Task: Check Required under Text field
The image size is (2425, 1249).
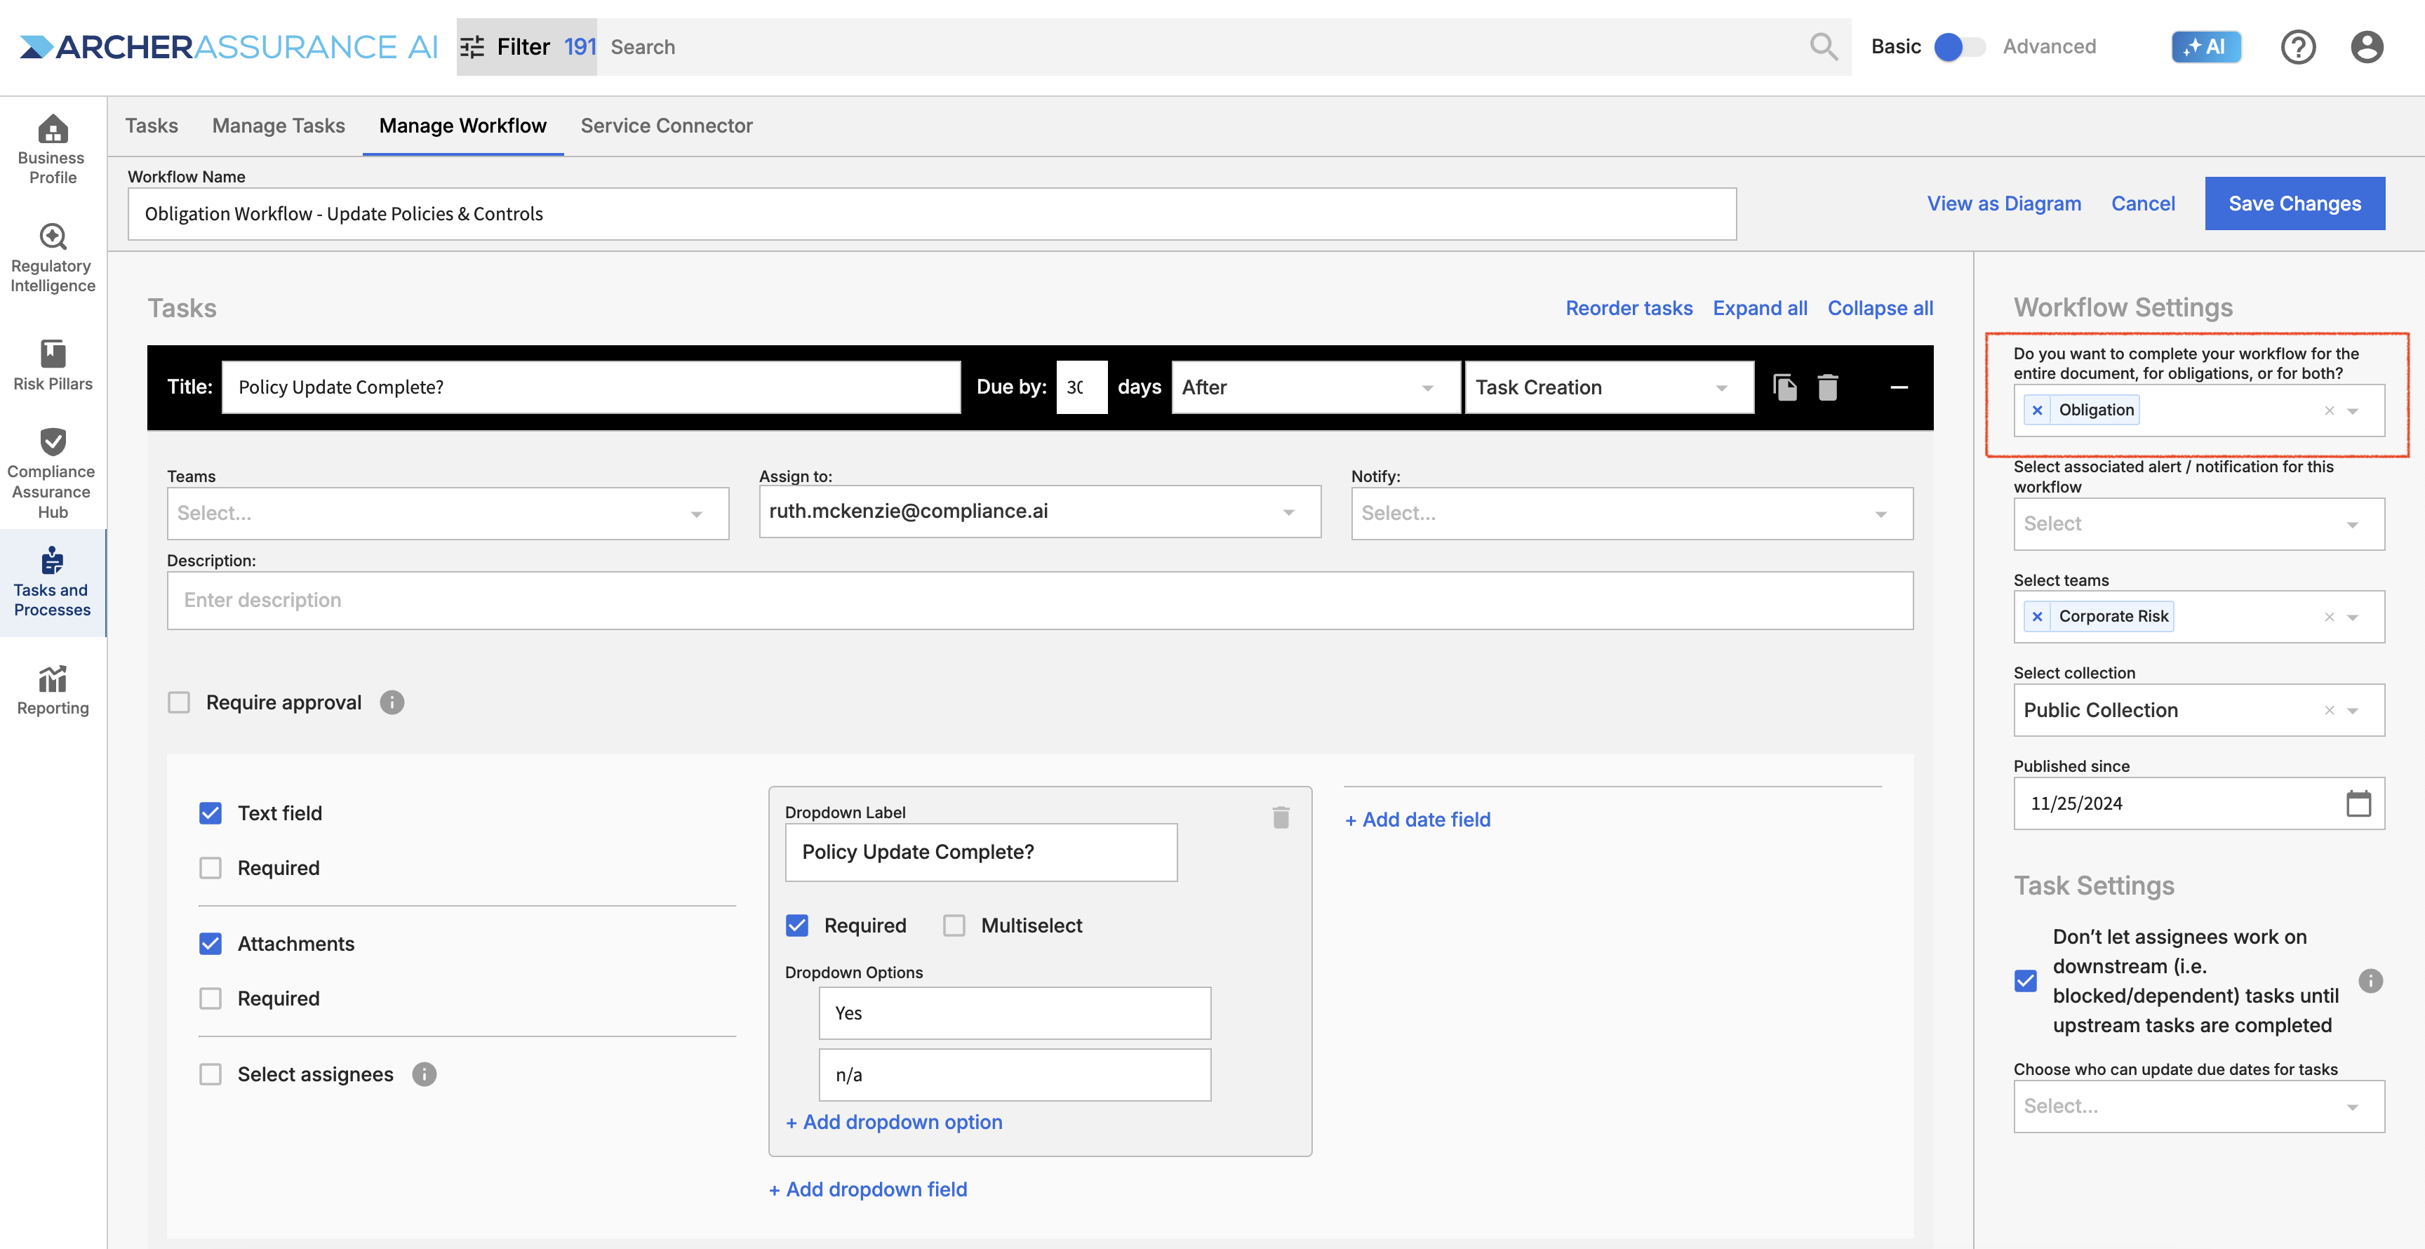Action: 210,868
